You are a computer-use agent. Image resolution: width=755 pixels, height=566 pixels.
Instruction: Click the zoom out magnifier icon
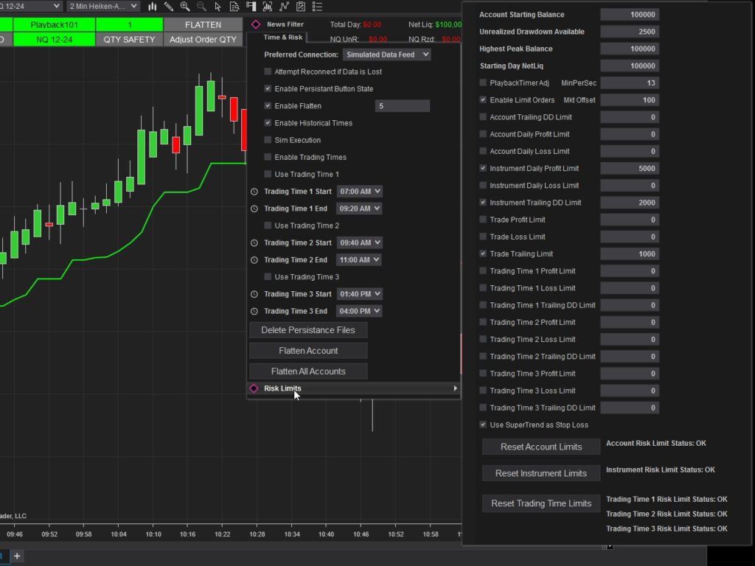click(201, 7)
